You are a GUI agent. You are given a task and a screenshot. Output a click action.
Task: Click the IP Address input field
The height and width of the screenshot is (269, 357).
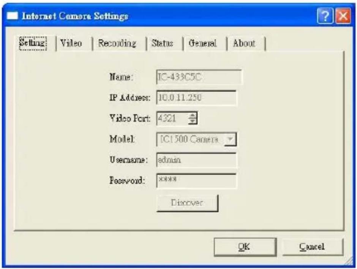(196, 98)
